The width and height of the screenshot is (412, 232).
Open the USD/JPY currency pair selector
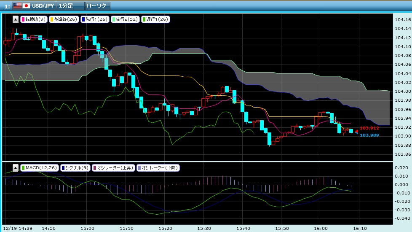point(34,5)
